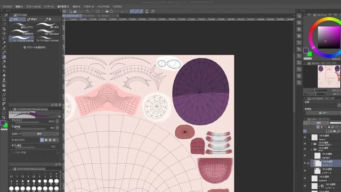Open the レイヤー (Layer) menu
The height and width of the screenshot is (192, 341).
[48, 6]
